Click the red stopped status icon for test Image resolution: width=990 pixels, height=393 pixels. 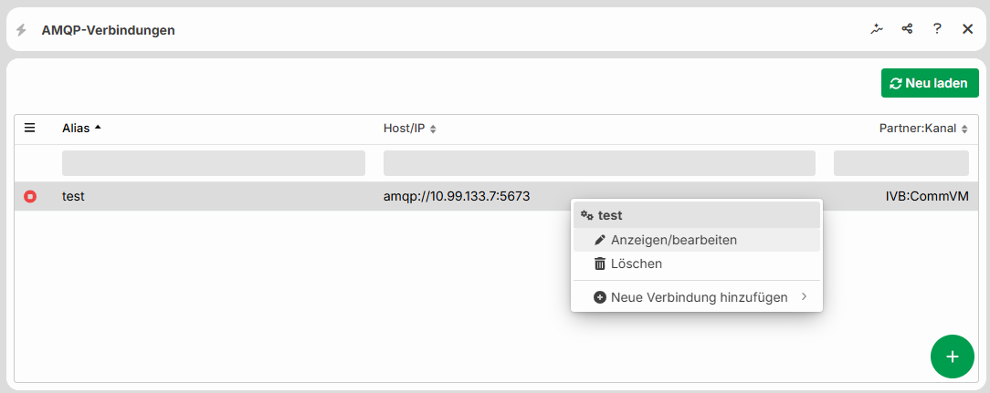tap(29, 197)
